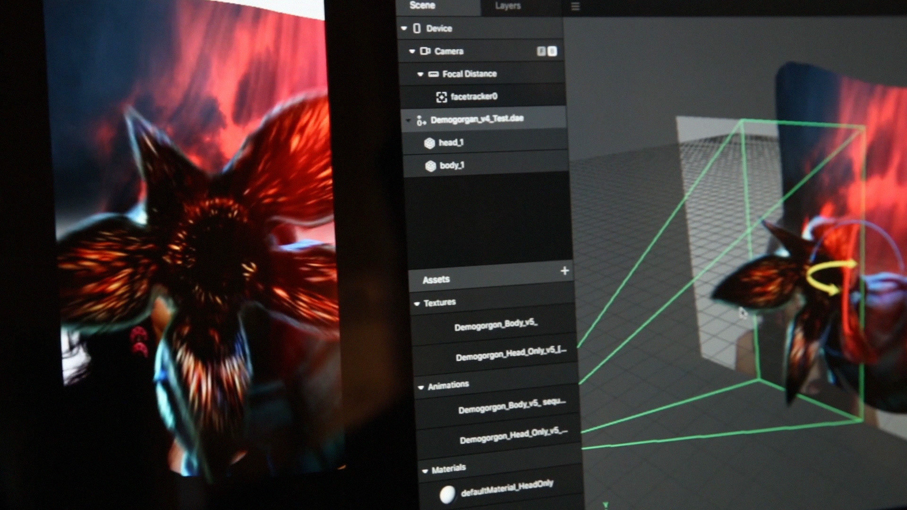This screenshot has height=510, width=907.
Task: Click the Camera icon in scene tree
Action: (425, 51)
